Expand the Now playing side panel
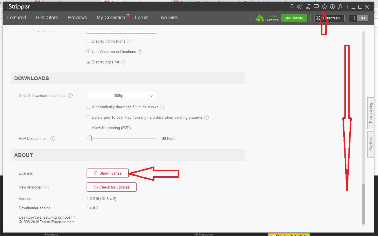 (x=370, y=113)
